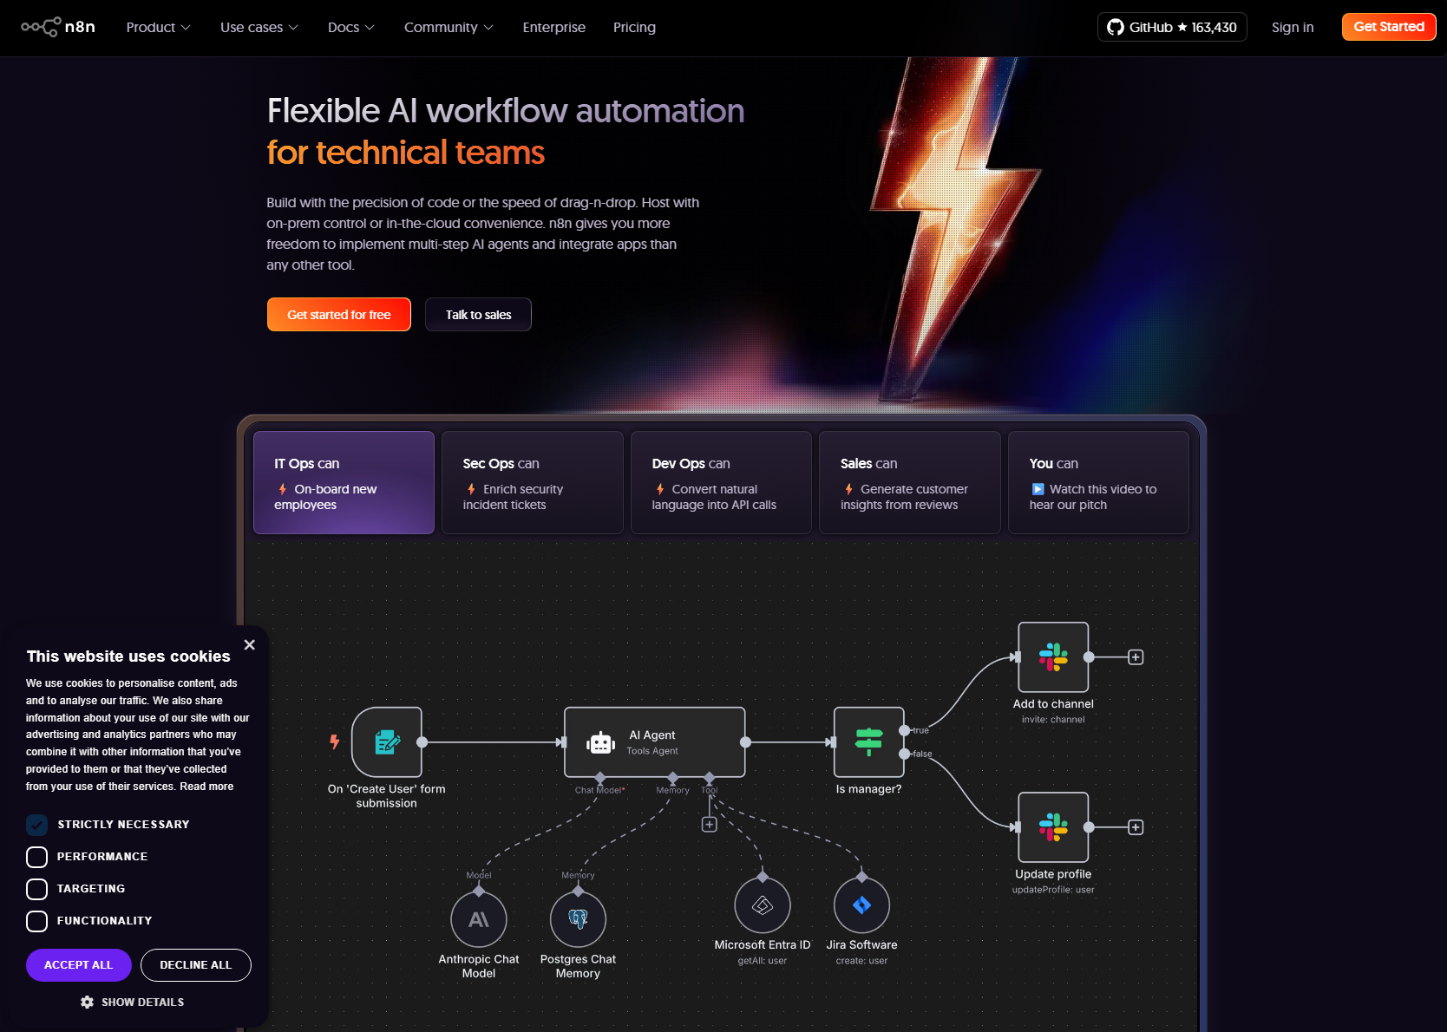Expand the Community menu
1447x1032 pixels.
(x=449, y=27)
